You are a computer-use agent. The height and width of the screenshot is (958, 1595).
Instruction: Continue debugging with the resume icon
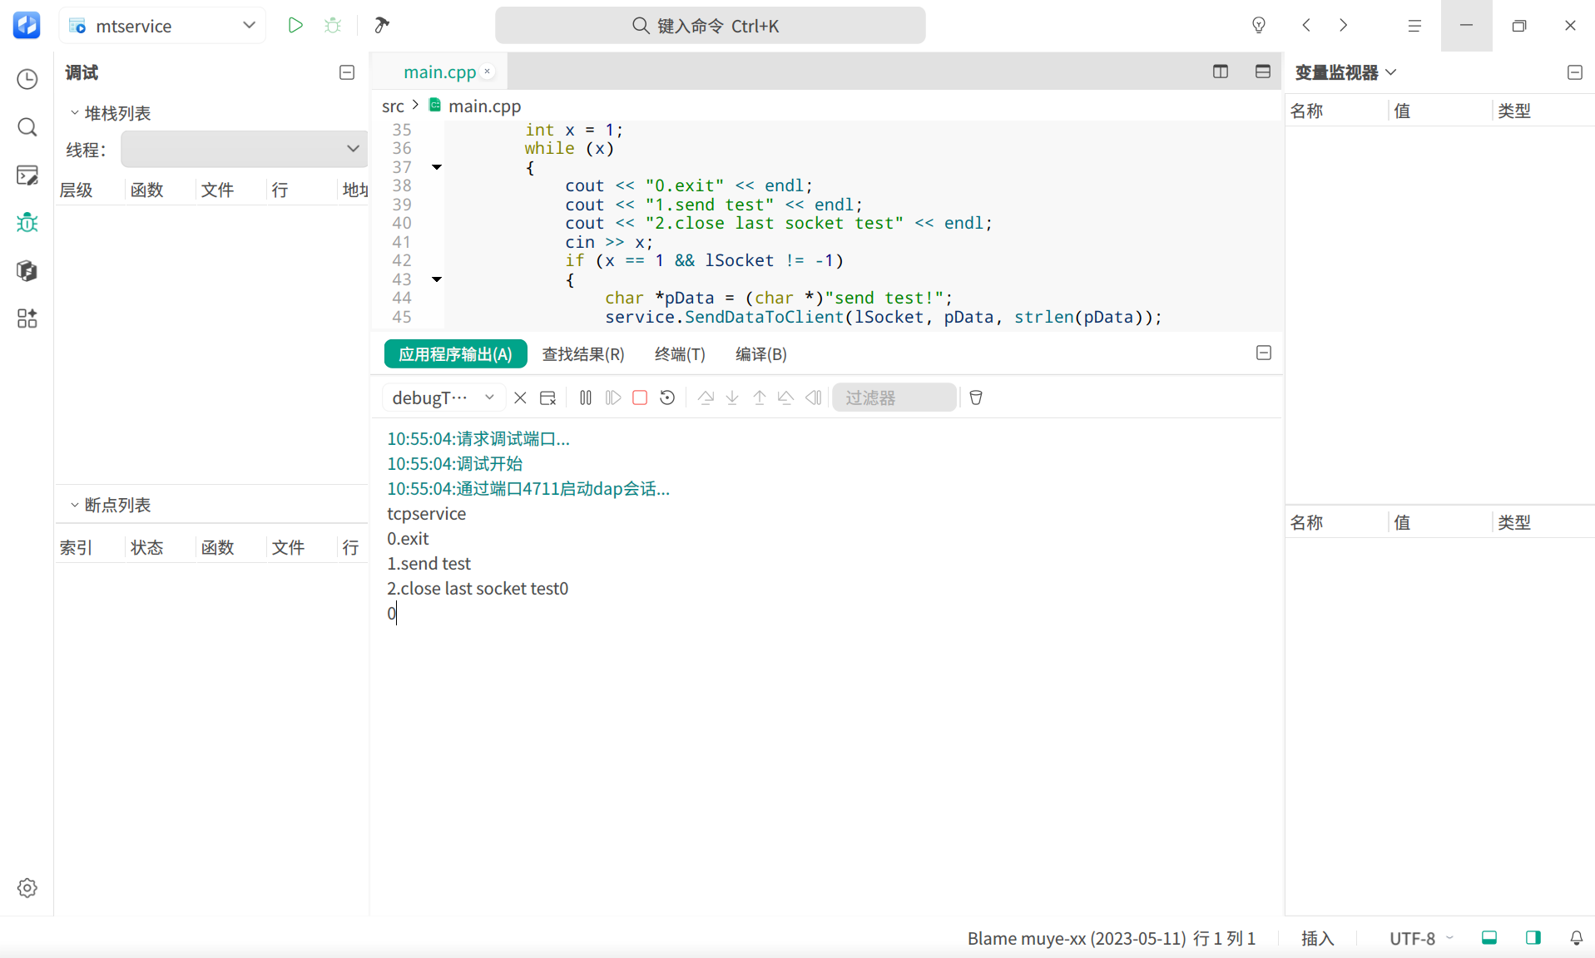click(613, 398)
